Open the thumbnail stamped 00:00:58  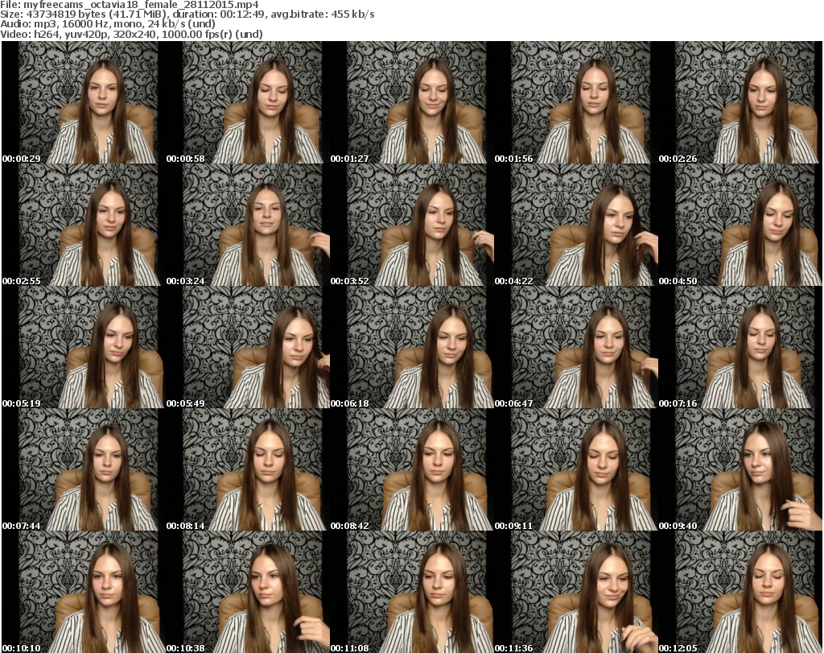click(248, 102)
